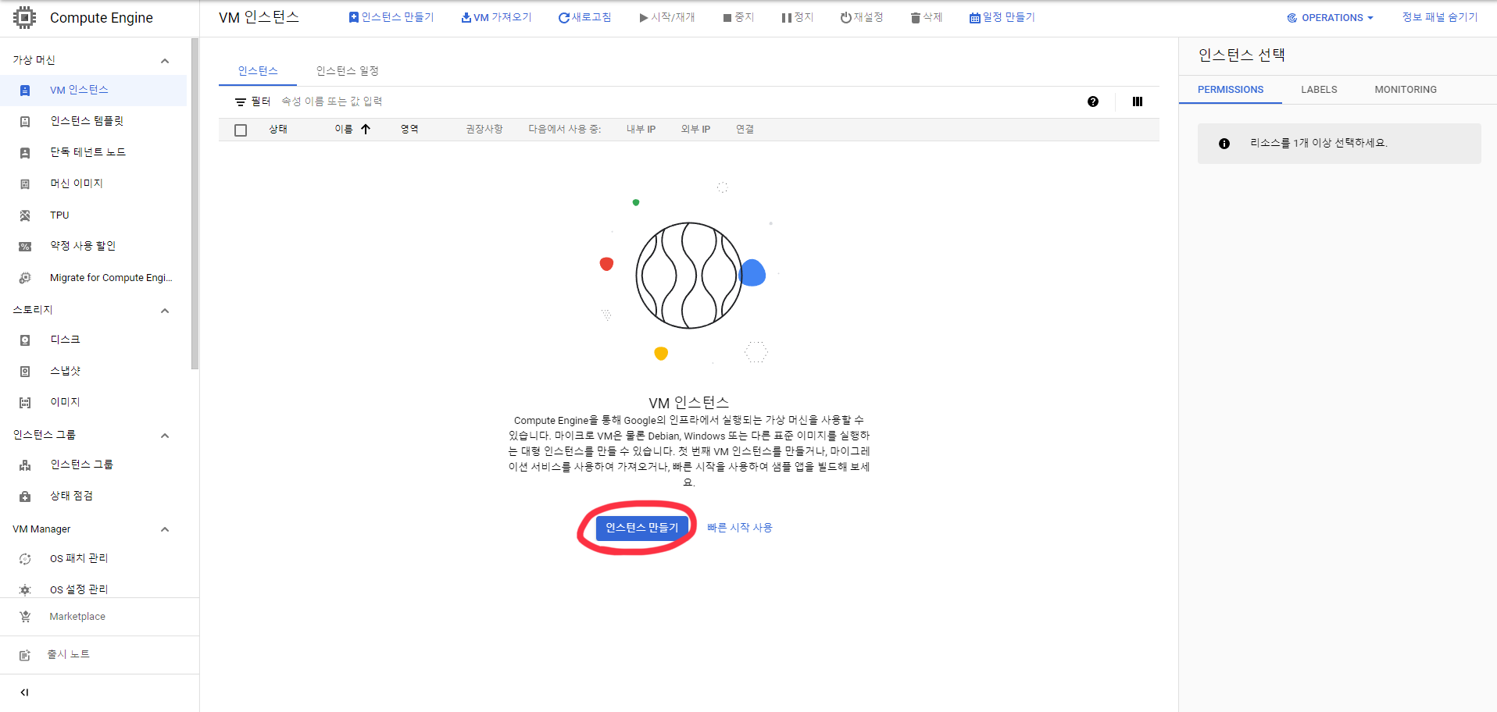Click the OS 패치 관리 icon
This screenshot has width=1497, height=712.
(x=25, y=559)
